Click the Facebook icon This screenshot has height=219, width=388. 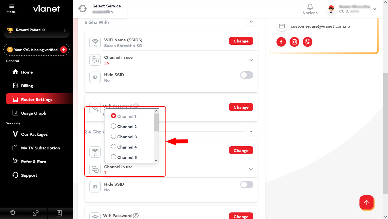tap(281, 42)
